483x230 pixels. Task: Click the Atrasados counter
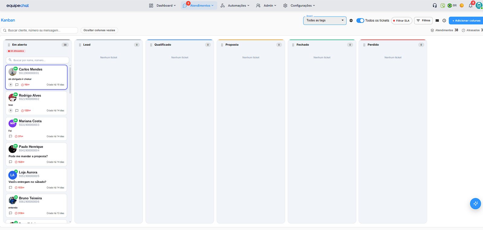point(472,30)
